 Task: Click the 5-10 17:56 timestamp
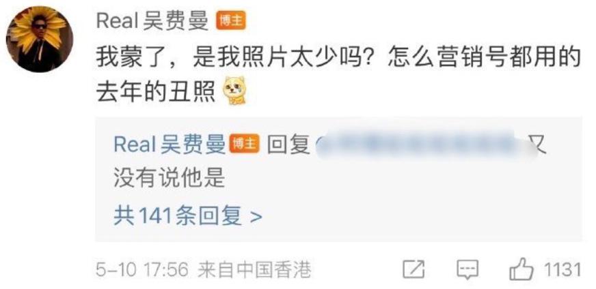tap(142, 271)
